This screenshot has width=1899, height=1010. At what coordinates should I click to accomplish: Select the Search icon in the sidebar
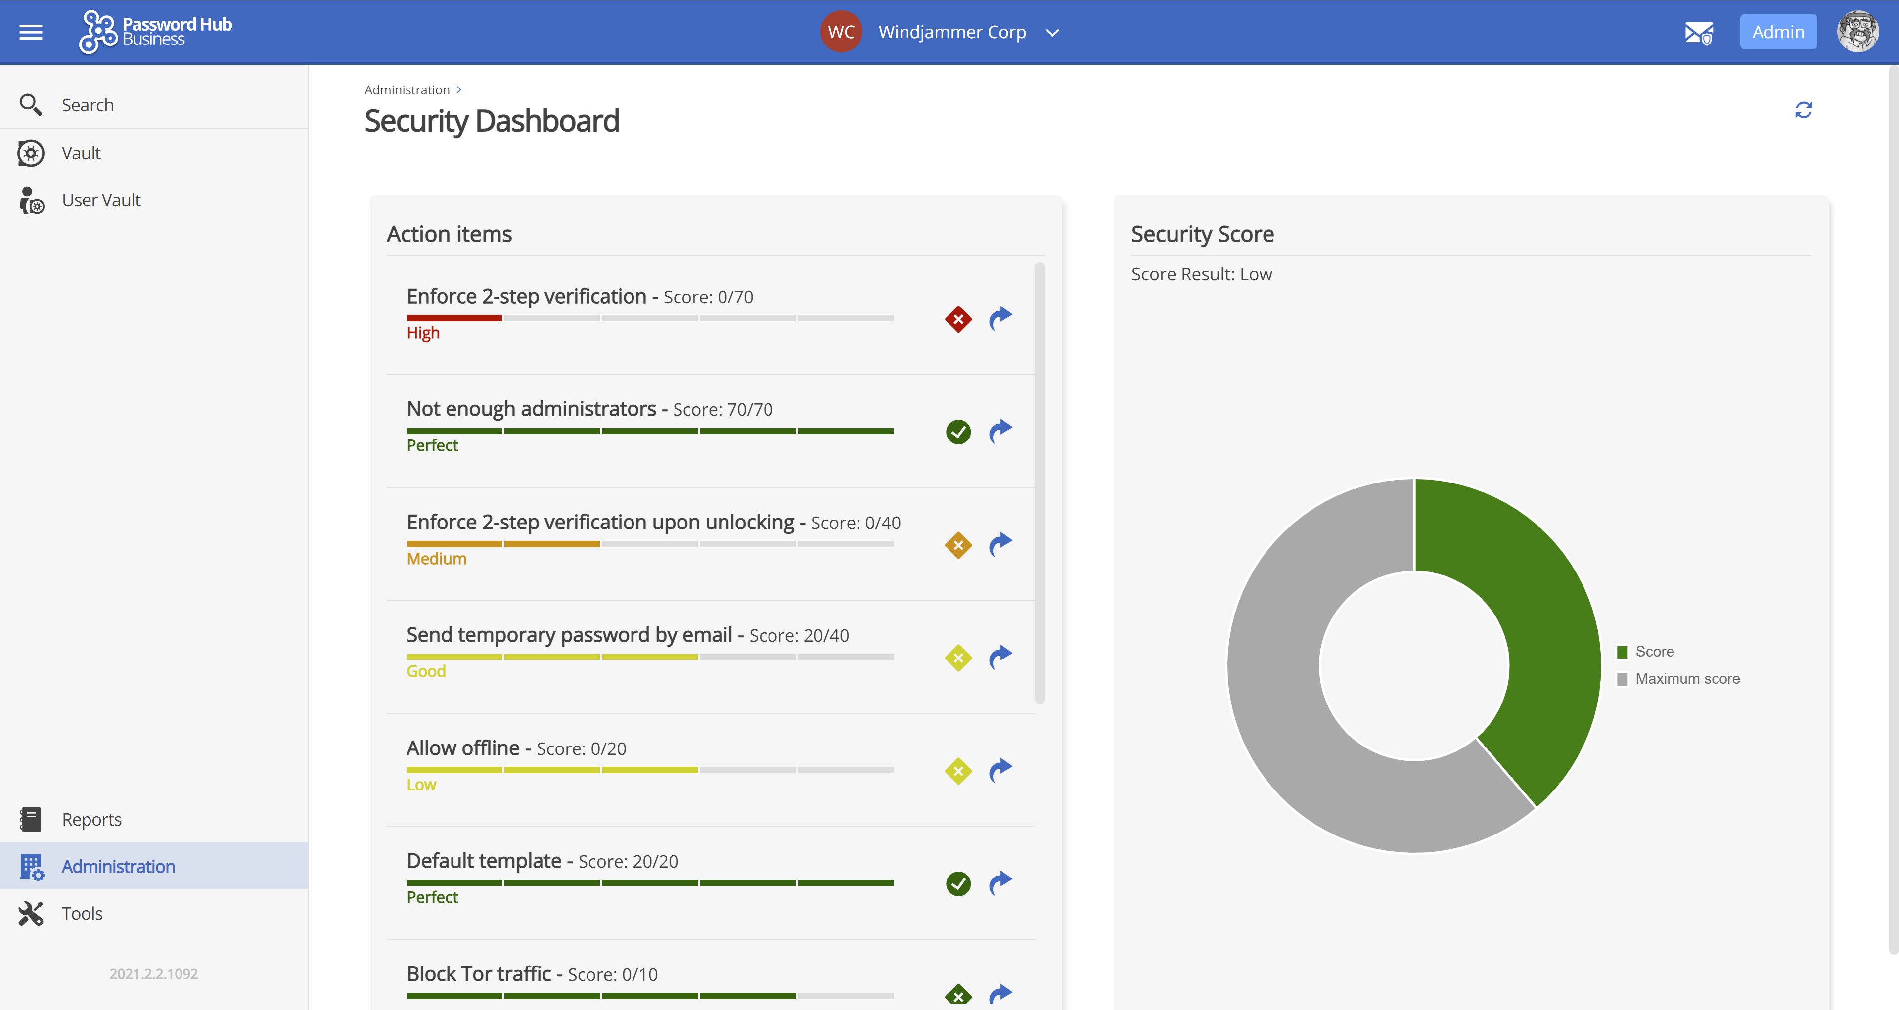pos(31,104)
